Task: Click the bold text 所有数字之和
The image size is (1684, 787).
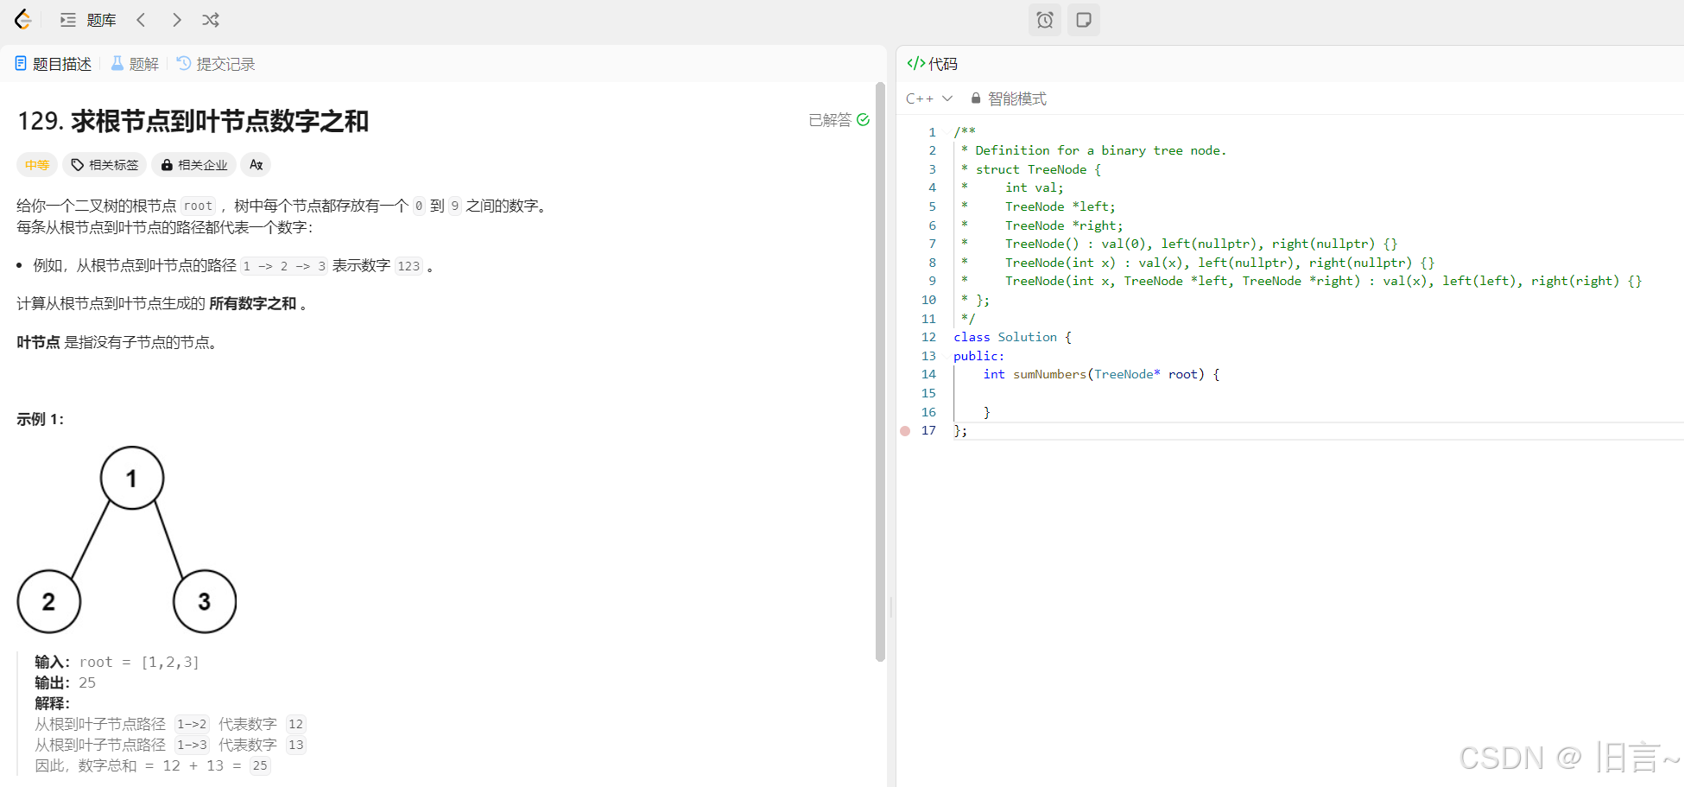Action: click(x=253, y=303)
